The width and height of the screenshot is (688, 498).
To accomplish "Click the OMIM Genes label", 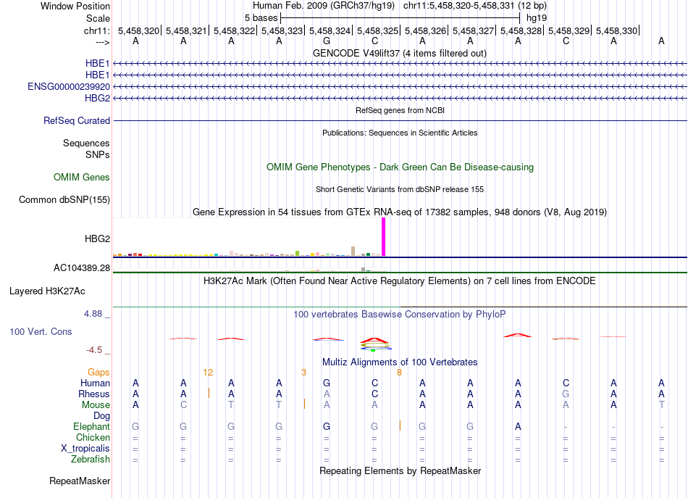I will 82,178.
